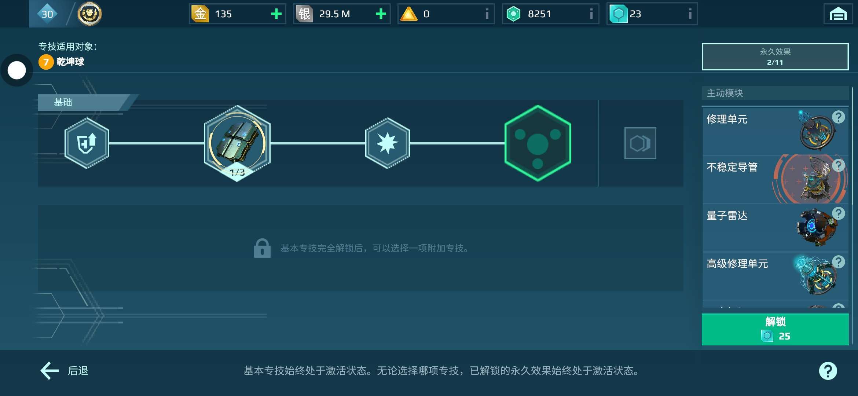
Task: Select the starburst hexagon skill node
Action: (x=387, y=143)
